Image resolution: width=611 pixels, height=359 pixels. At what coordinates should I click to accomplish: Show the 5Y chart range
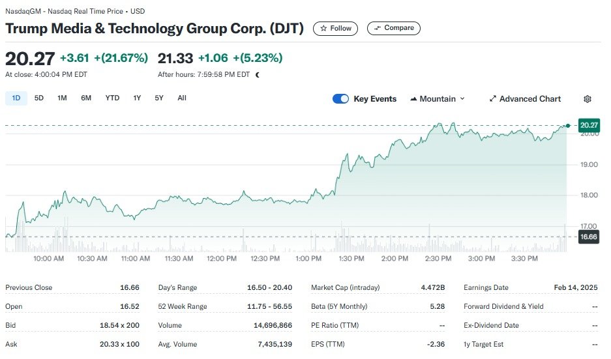click(x=159, y=98)
